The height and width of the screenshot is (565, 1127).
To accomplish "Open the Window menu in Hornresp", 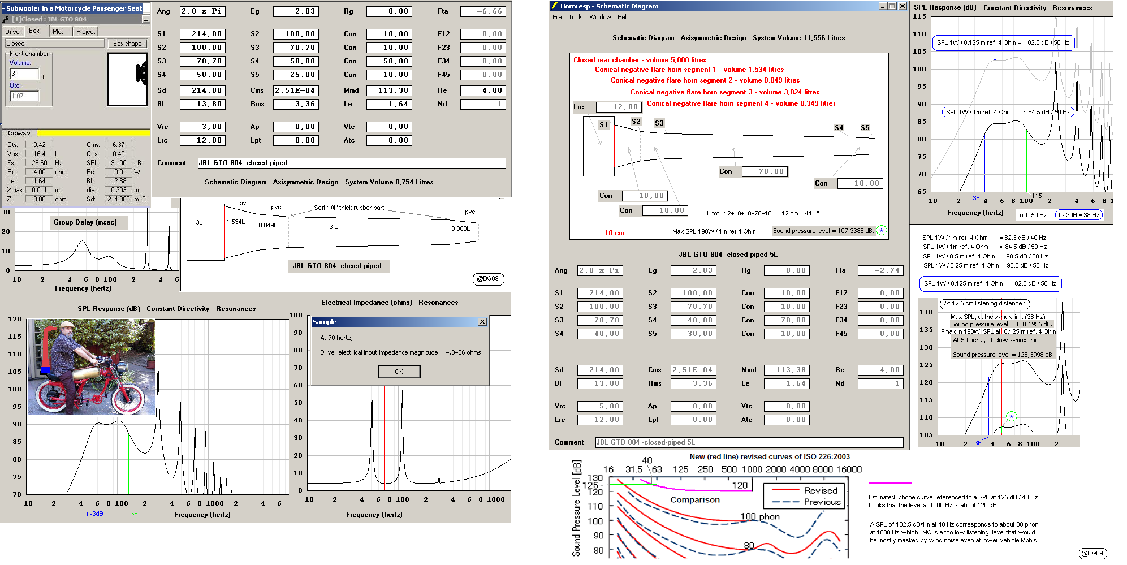I will click(600, 17).
